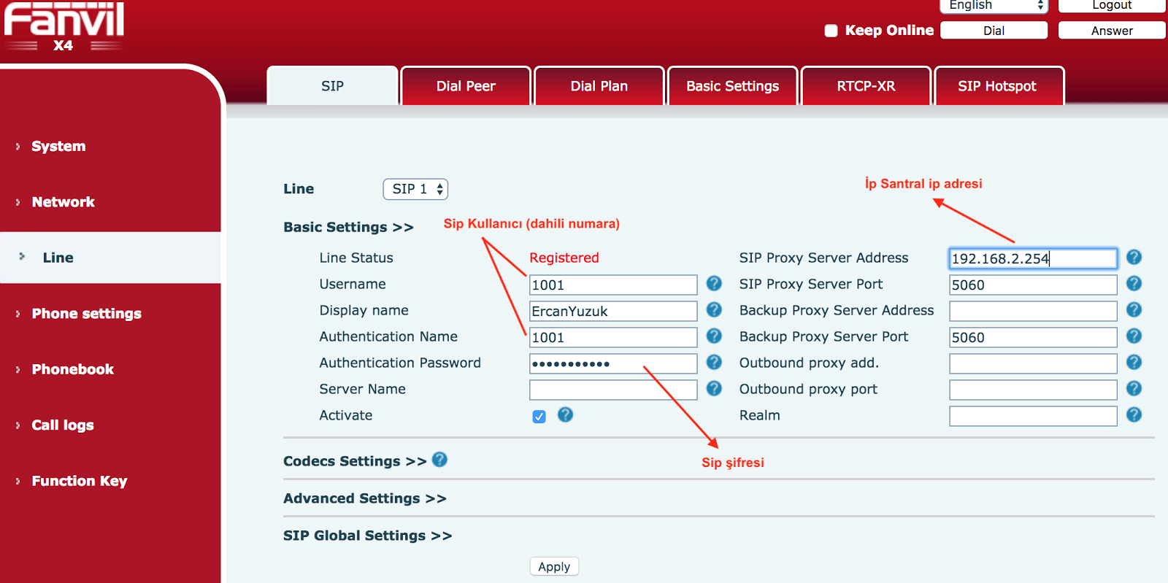
Task: Click the empty Server Name field
Action: coord(613,390)
